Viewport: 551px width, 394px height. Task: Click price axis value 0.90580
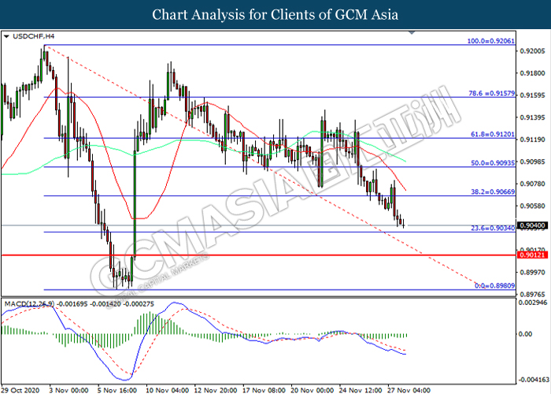coord(532,206)
